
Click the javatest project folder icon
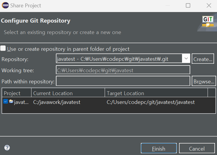coord(11,102)
